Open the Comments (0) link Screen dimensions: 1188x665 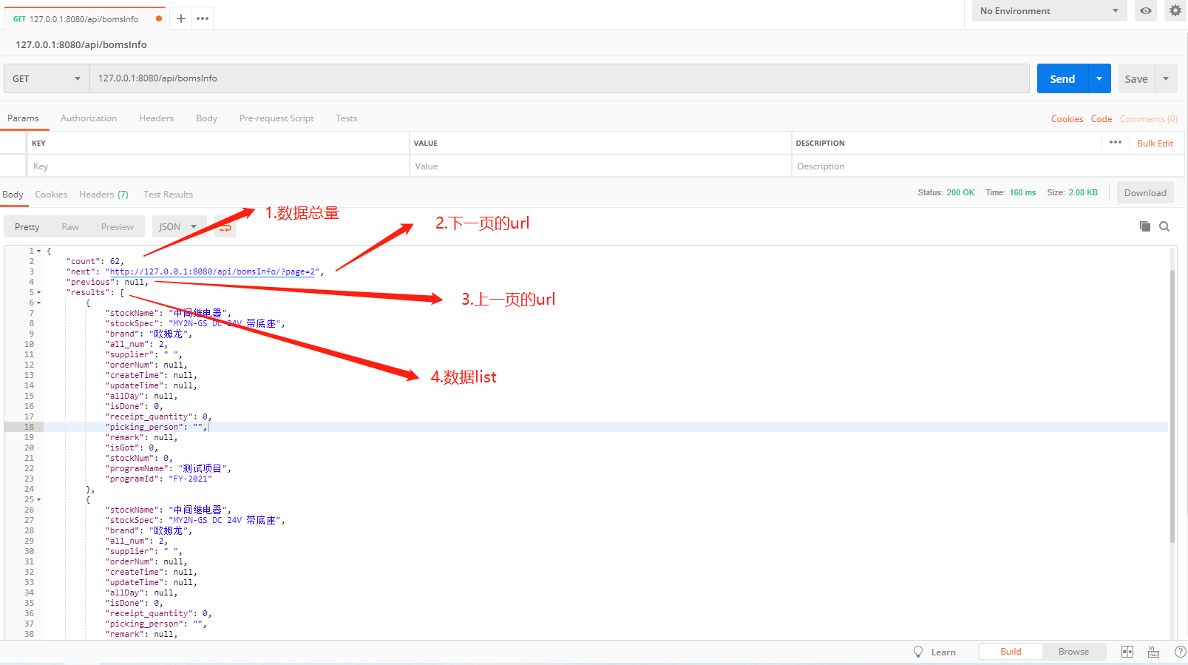pyautogui.click(x=1149, y=119)
